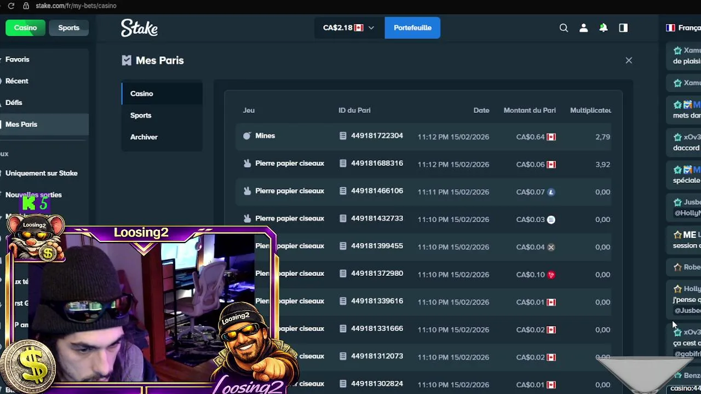Open user profile icon
Image resolution: width=701 pixels, height=394 pixels.
click(583, 28)
